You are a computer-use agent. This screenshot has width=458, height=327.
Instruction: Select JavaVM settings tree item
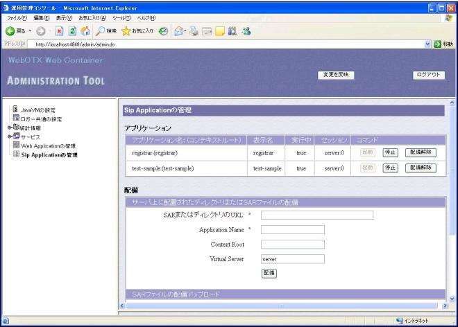tap(38, 110)
